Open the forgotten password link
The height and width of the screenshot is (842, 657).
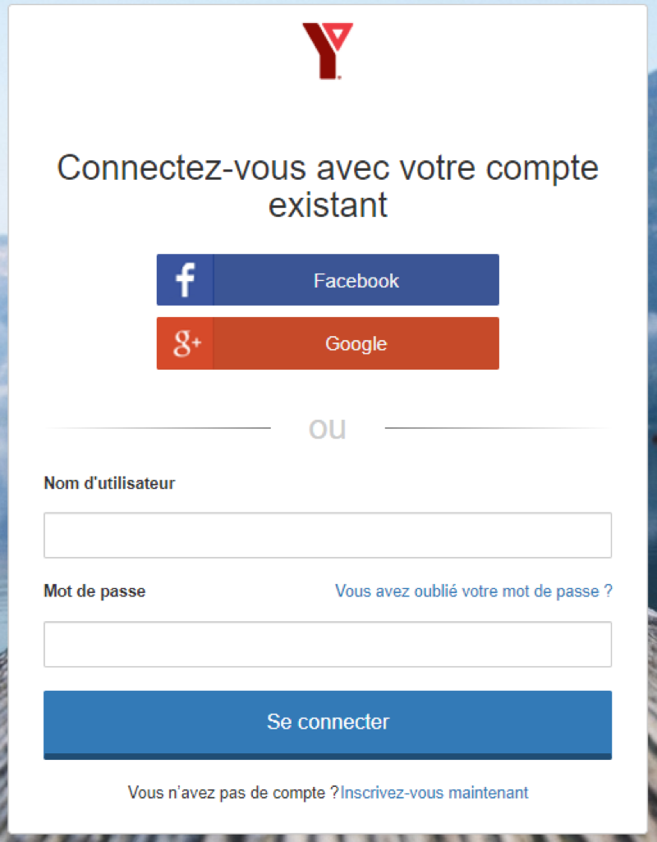click(473, 591)
